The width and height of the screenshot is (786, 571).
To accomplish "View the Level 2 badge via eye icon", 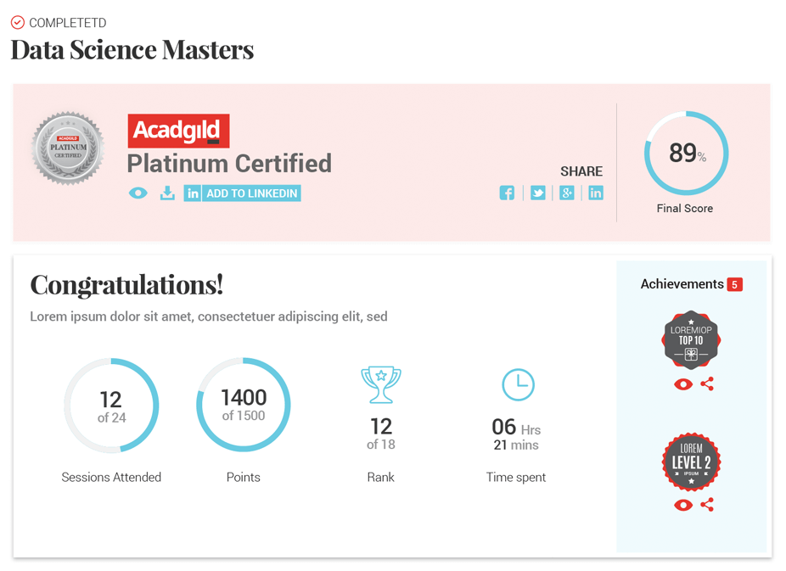I will (682, 506).
